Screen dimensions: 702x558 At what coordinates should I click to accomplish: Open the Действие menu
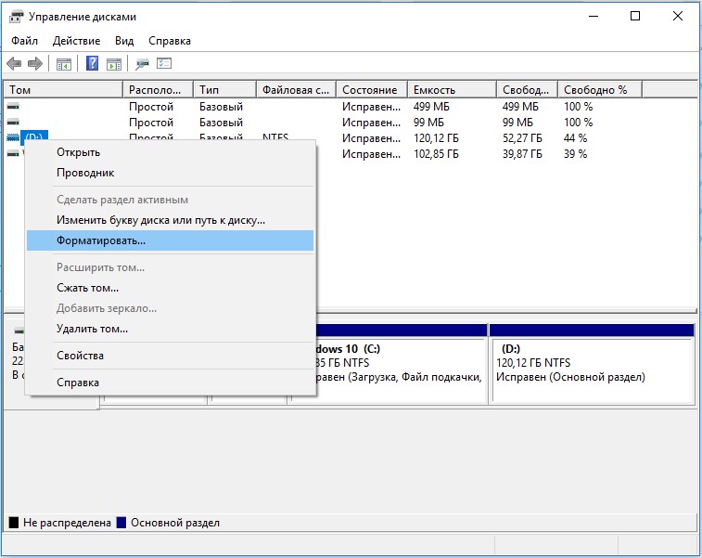click(77, 41)
